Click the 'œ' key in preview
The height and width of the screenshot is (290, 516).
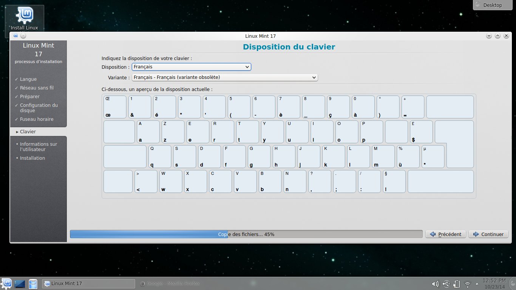(x=115, y=107)
